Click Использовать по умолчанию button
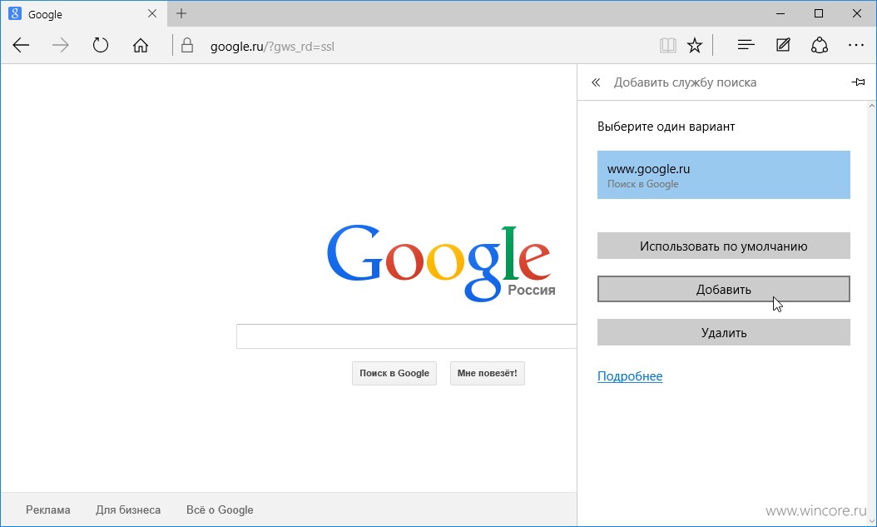The height and width of the screenshot is (527, 877). (723, 246)
